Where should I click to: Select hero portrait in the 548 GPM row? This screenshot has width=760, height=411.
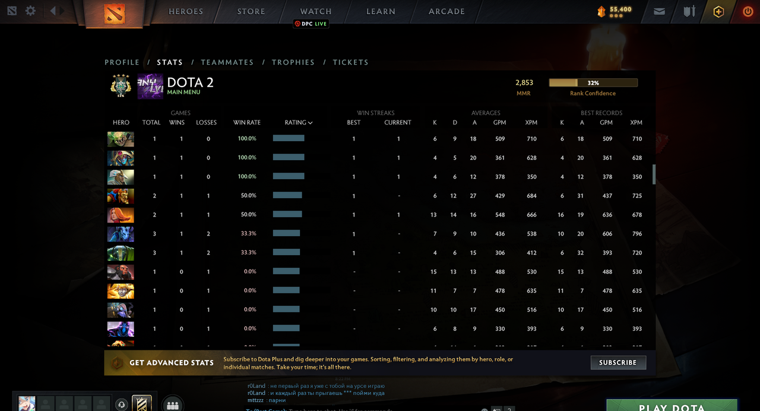pos(121,215)
